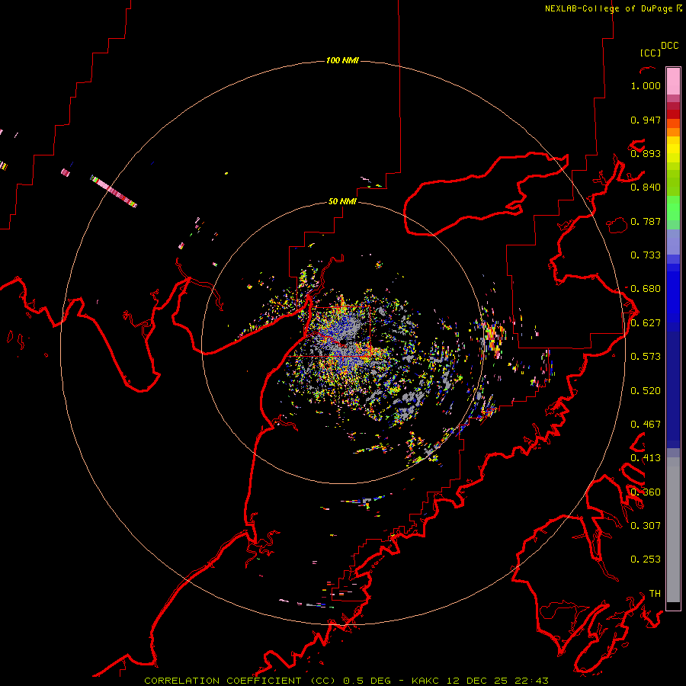Click the DCC label above the color scale
The width and height of the screenshot is (686, 686).
click(x=669, y=46)
